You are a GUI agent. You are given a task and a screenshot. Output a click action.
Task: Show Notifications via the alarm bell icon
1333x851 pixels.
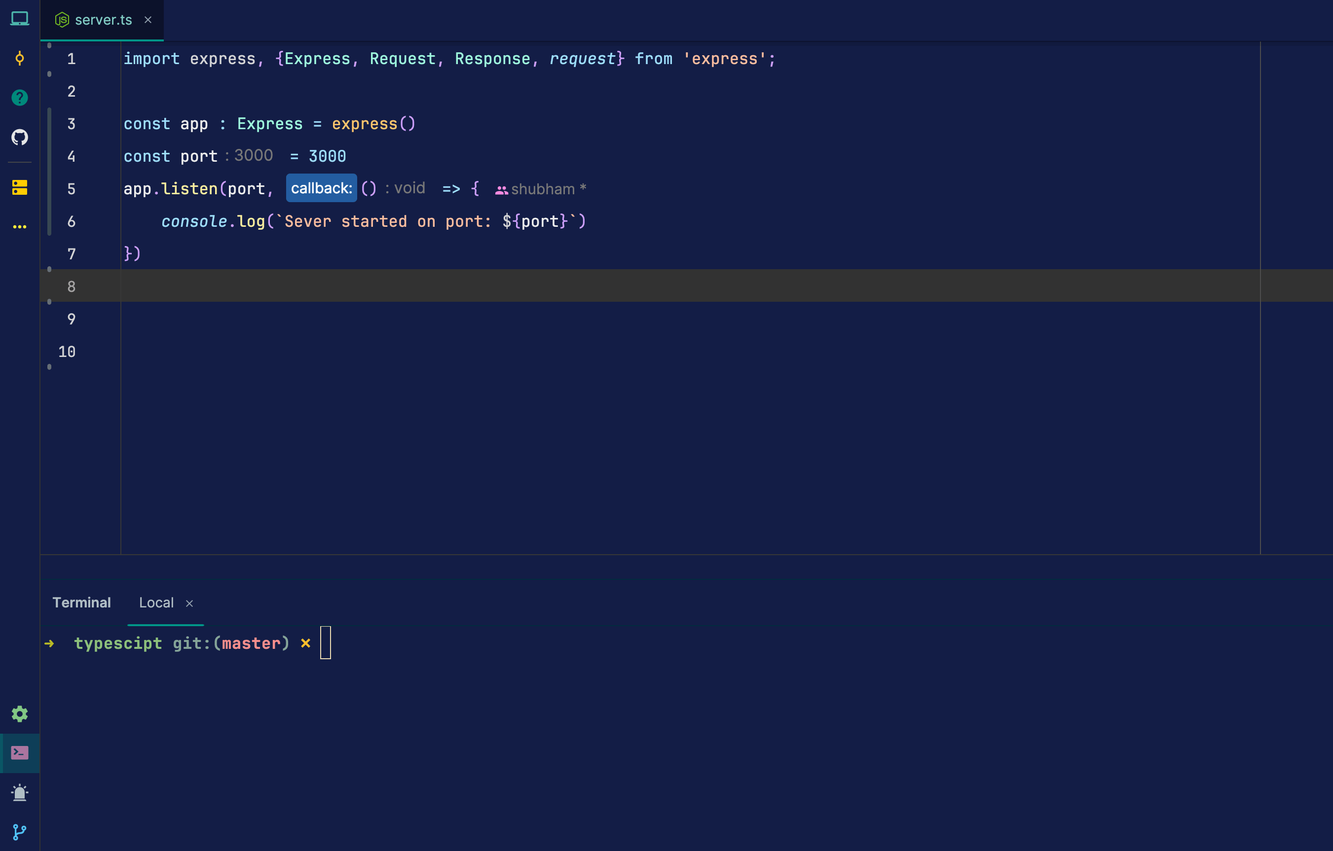coord(20,793)
